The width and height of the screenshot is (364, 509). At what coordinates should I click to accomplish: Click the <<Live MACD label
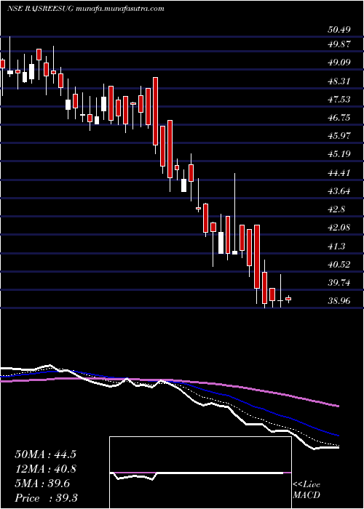click(306, 490)
